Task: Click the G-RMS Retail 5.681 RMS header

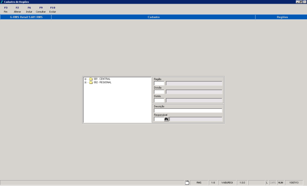Action: [x=26, y=17]
